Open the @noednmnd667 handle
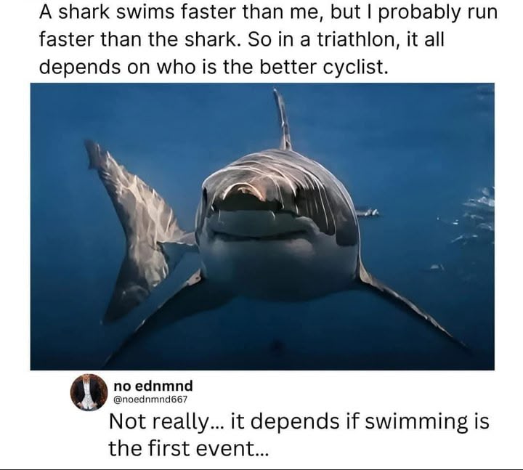 click(x=151, y=399)
